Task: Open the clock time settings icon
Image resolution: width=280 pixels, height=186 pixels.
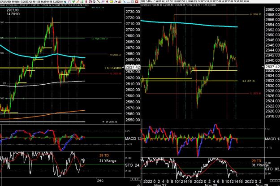Action: pos(90,2)
